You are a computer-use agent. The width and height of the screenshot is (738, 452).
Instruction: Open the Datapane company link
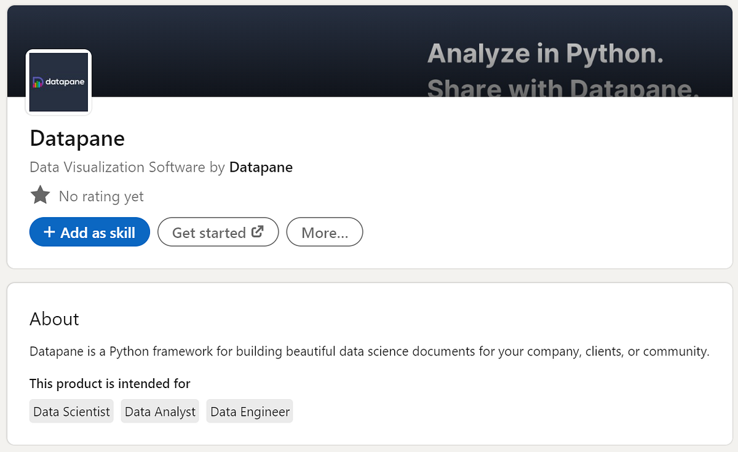[261, 167]
